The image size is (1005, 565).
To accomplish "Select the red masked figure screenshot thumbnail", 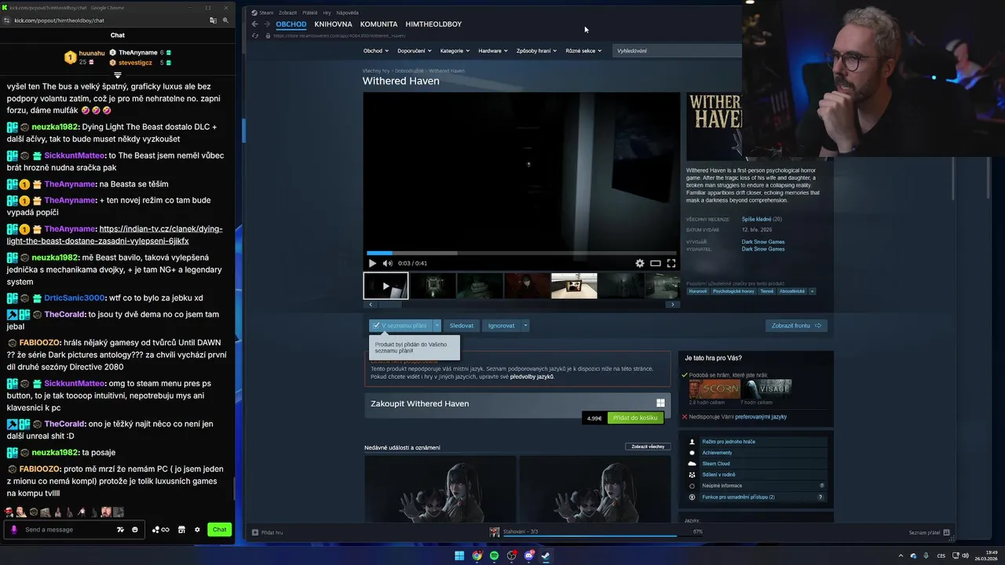I will point(527,286).
